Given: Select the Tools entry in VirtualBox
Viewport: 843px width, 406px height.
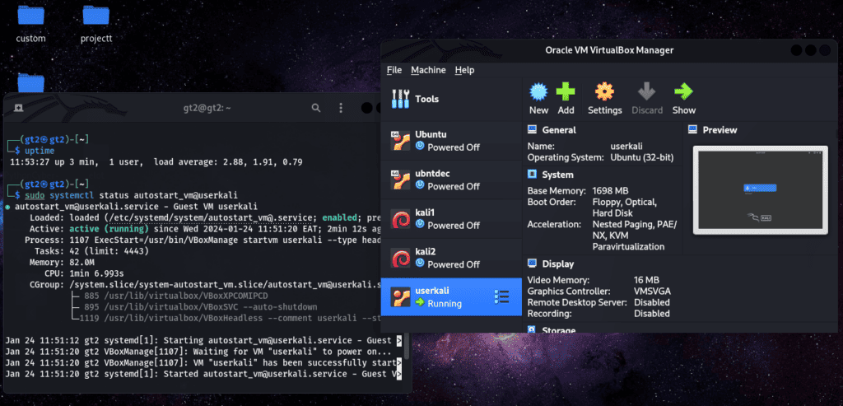Looking at the screenshot, I should point(451,99).
